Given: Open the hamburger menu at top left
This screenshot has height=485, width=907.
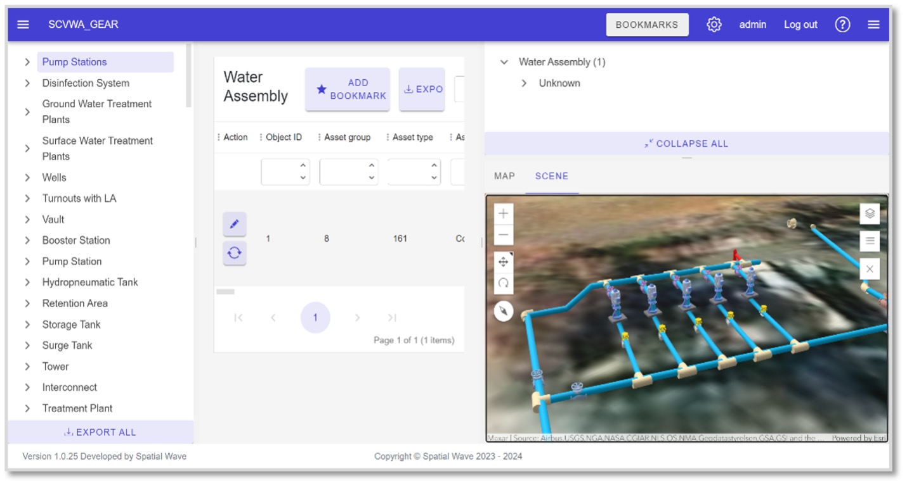Looking at the screenshot, I should coord(23,24).
